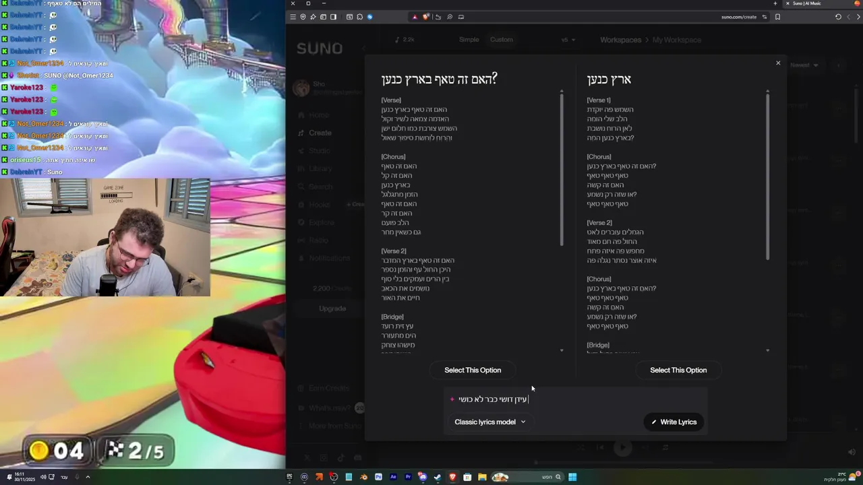The width and height of the screenshot is (863, 485).
Task: Toggle the browser sidebar panel icon
Action: coord(334,17)
